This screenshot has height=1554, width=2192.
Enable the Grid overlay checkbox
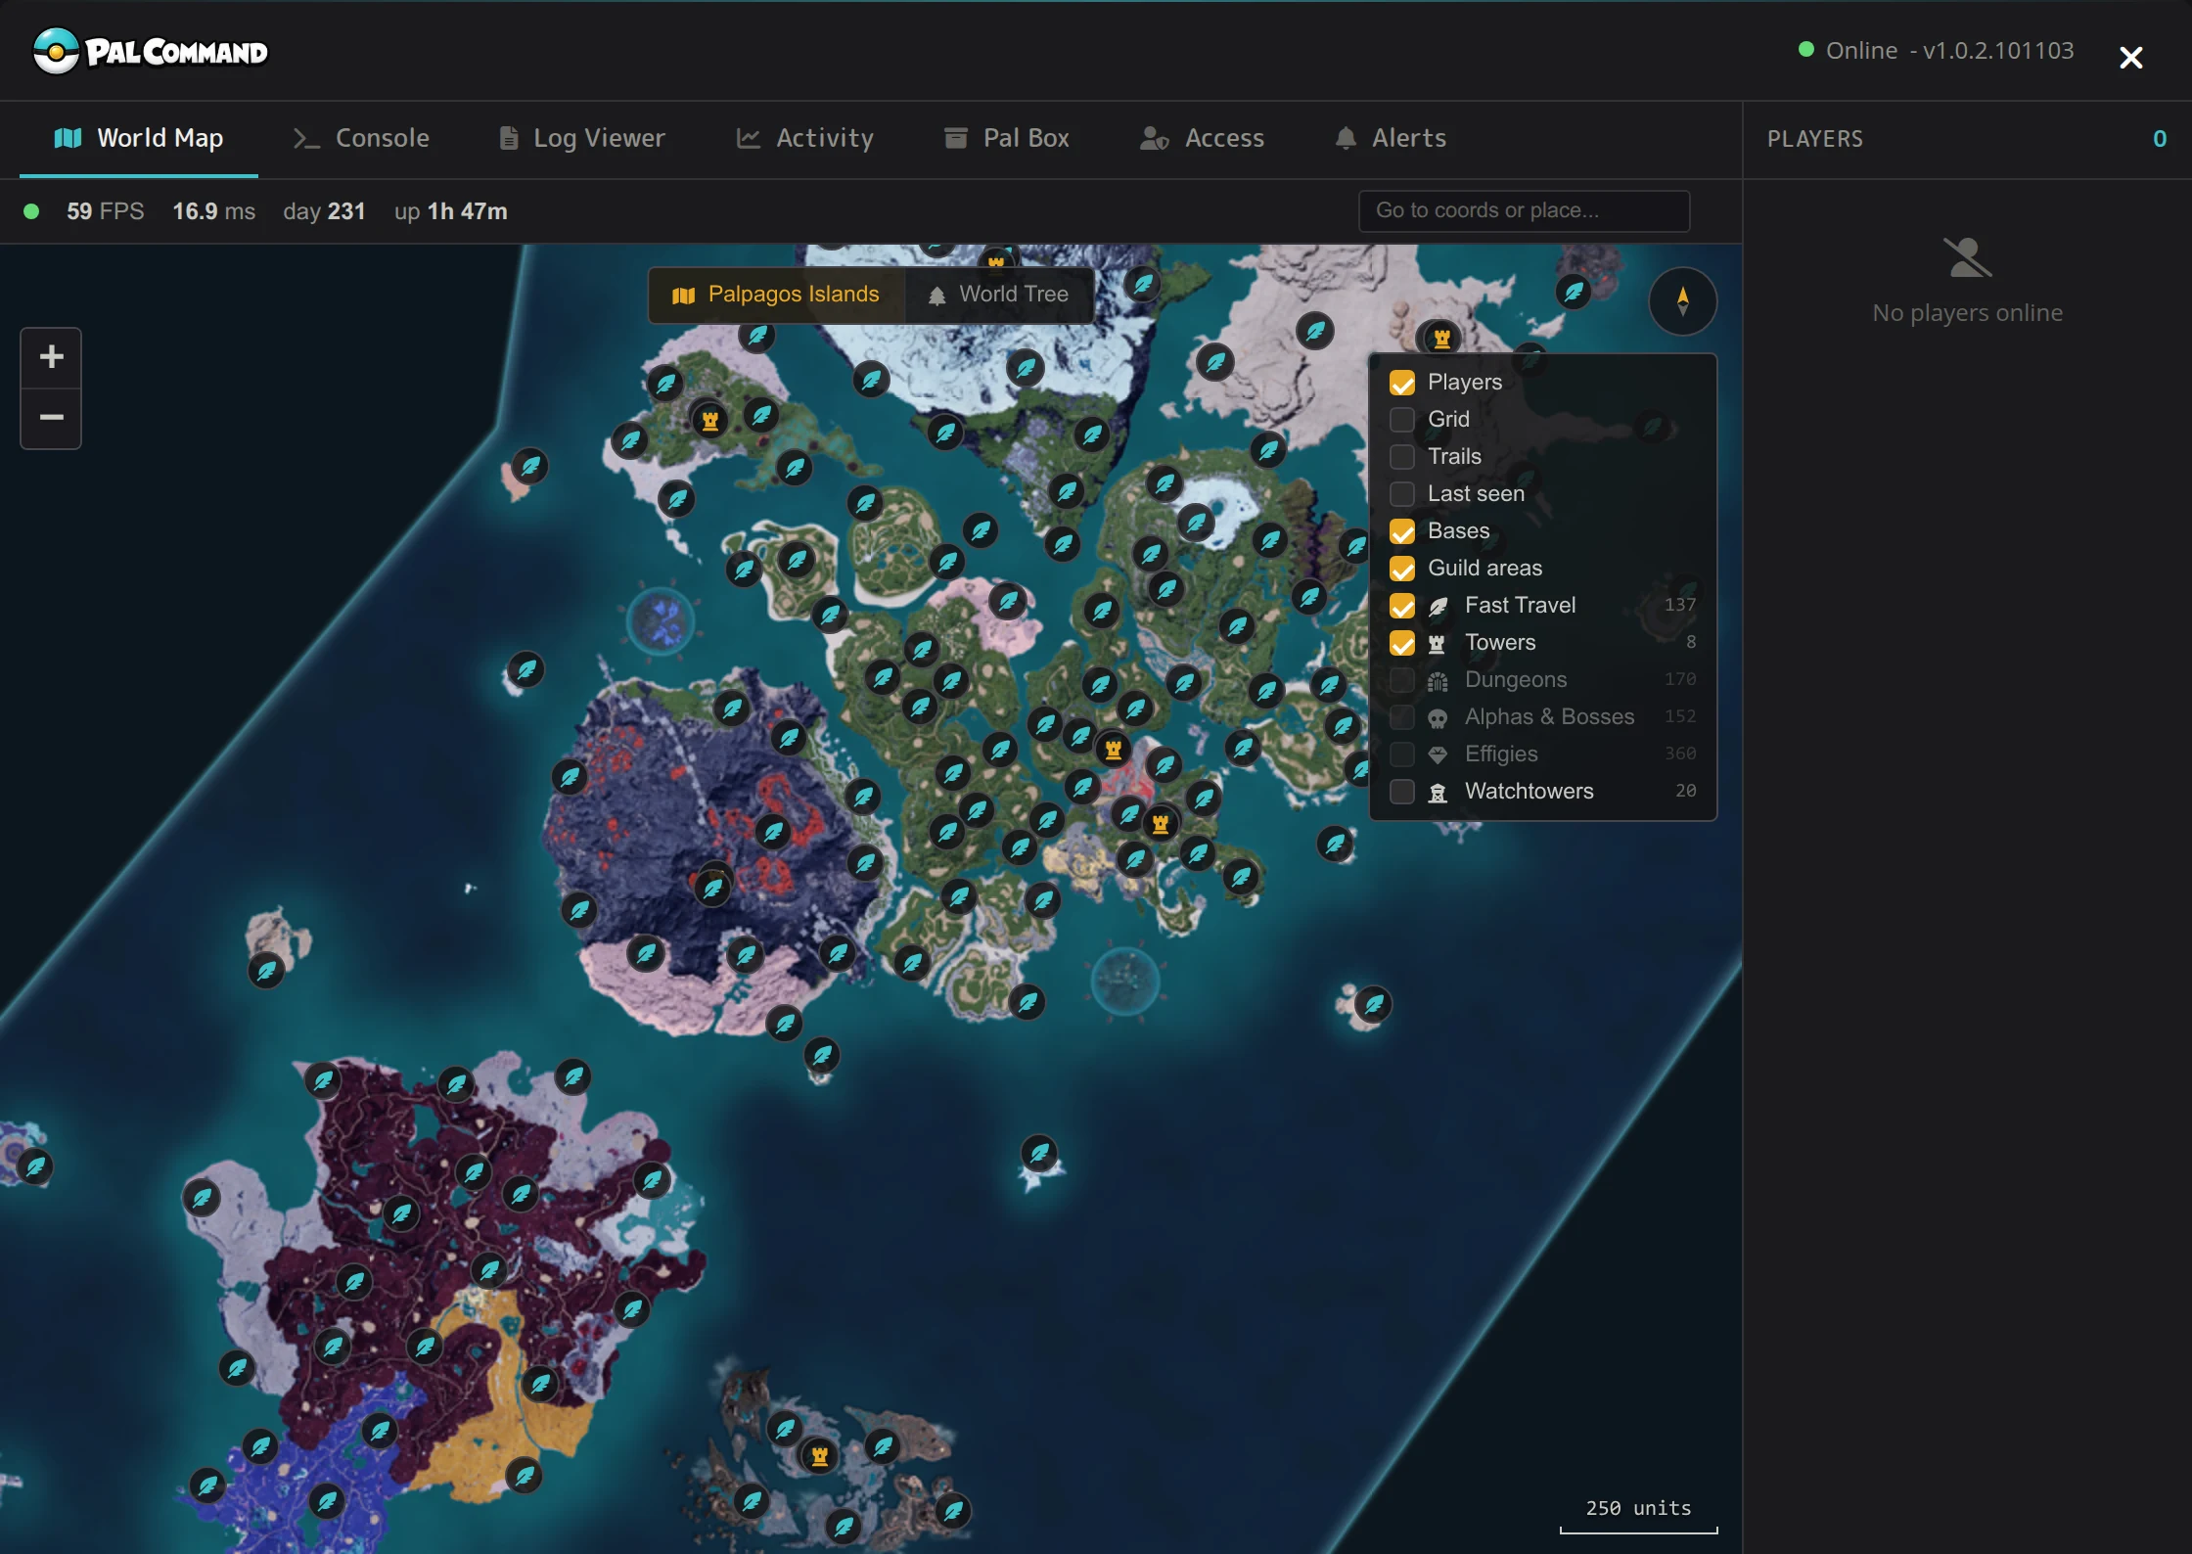[x=1402, y=420]
